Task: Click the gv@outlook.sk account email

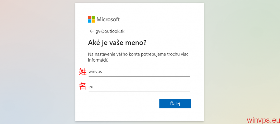Action: [x=110, y=31]
